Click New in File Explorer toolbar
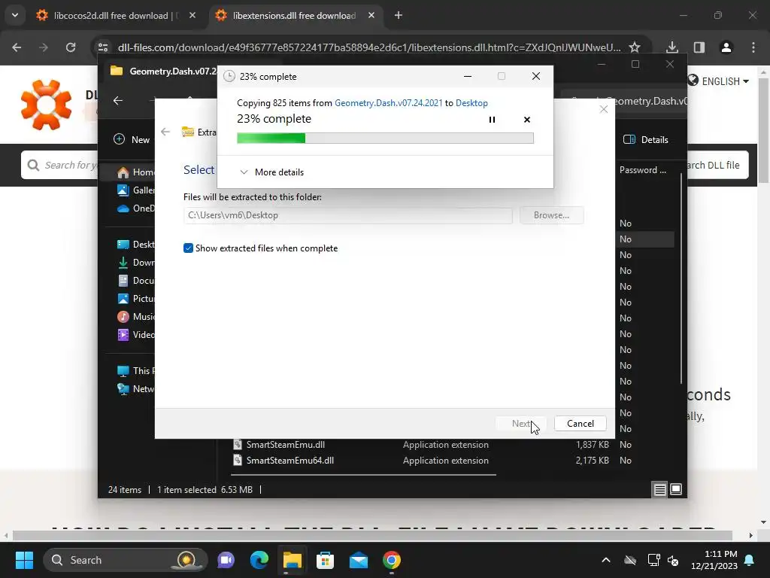Image resolution: width=770 pixels, height=578 pixels. [x=132, y=139]
